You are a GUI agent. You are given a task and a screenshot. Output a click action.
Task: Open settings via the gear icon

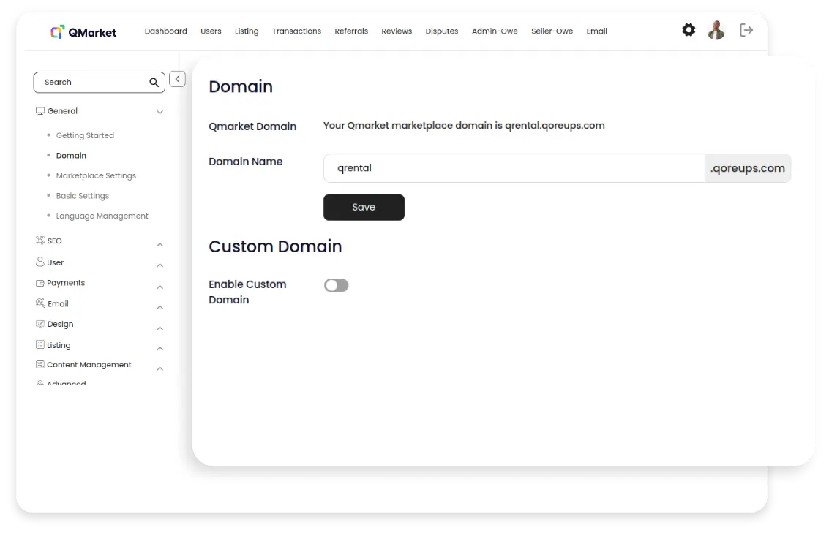689,30
